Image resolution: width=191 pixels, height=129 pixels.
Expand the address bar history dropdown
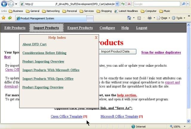coord(117,4)
